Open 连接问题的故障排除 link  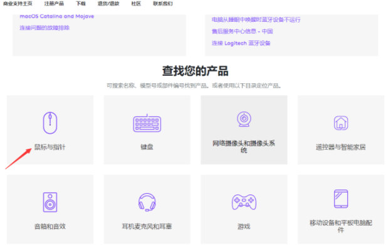[44, 28]
